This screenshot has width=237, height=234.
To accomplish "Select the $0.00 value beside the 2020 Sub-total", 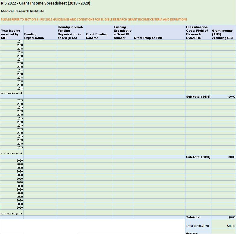I will click(x=223, y=217).
